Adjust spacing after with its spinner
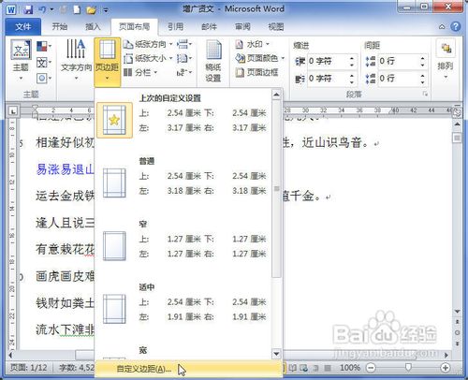Screen dimensions: 468x380 pyautogui.click(x=422, y=78)
